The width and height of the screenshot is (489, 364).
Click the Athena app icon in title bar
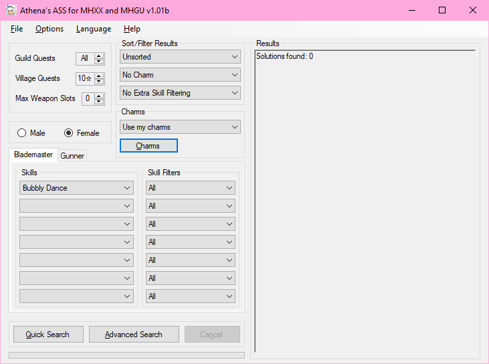point(11,10)
